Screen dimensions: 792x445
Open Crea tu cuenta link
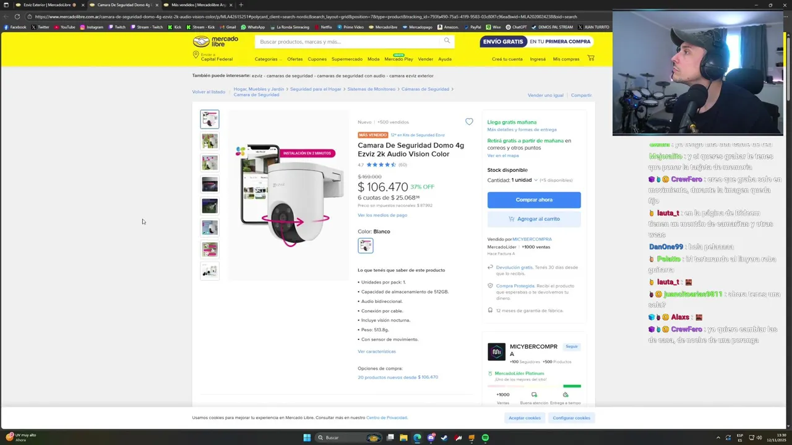(x=507, y=59)
